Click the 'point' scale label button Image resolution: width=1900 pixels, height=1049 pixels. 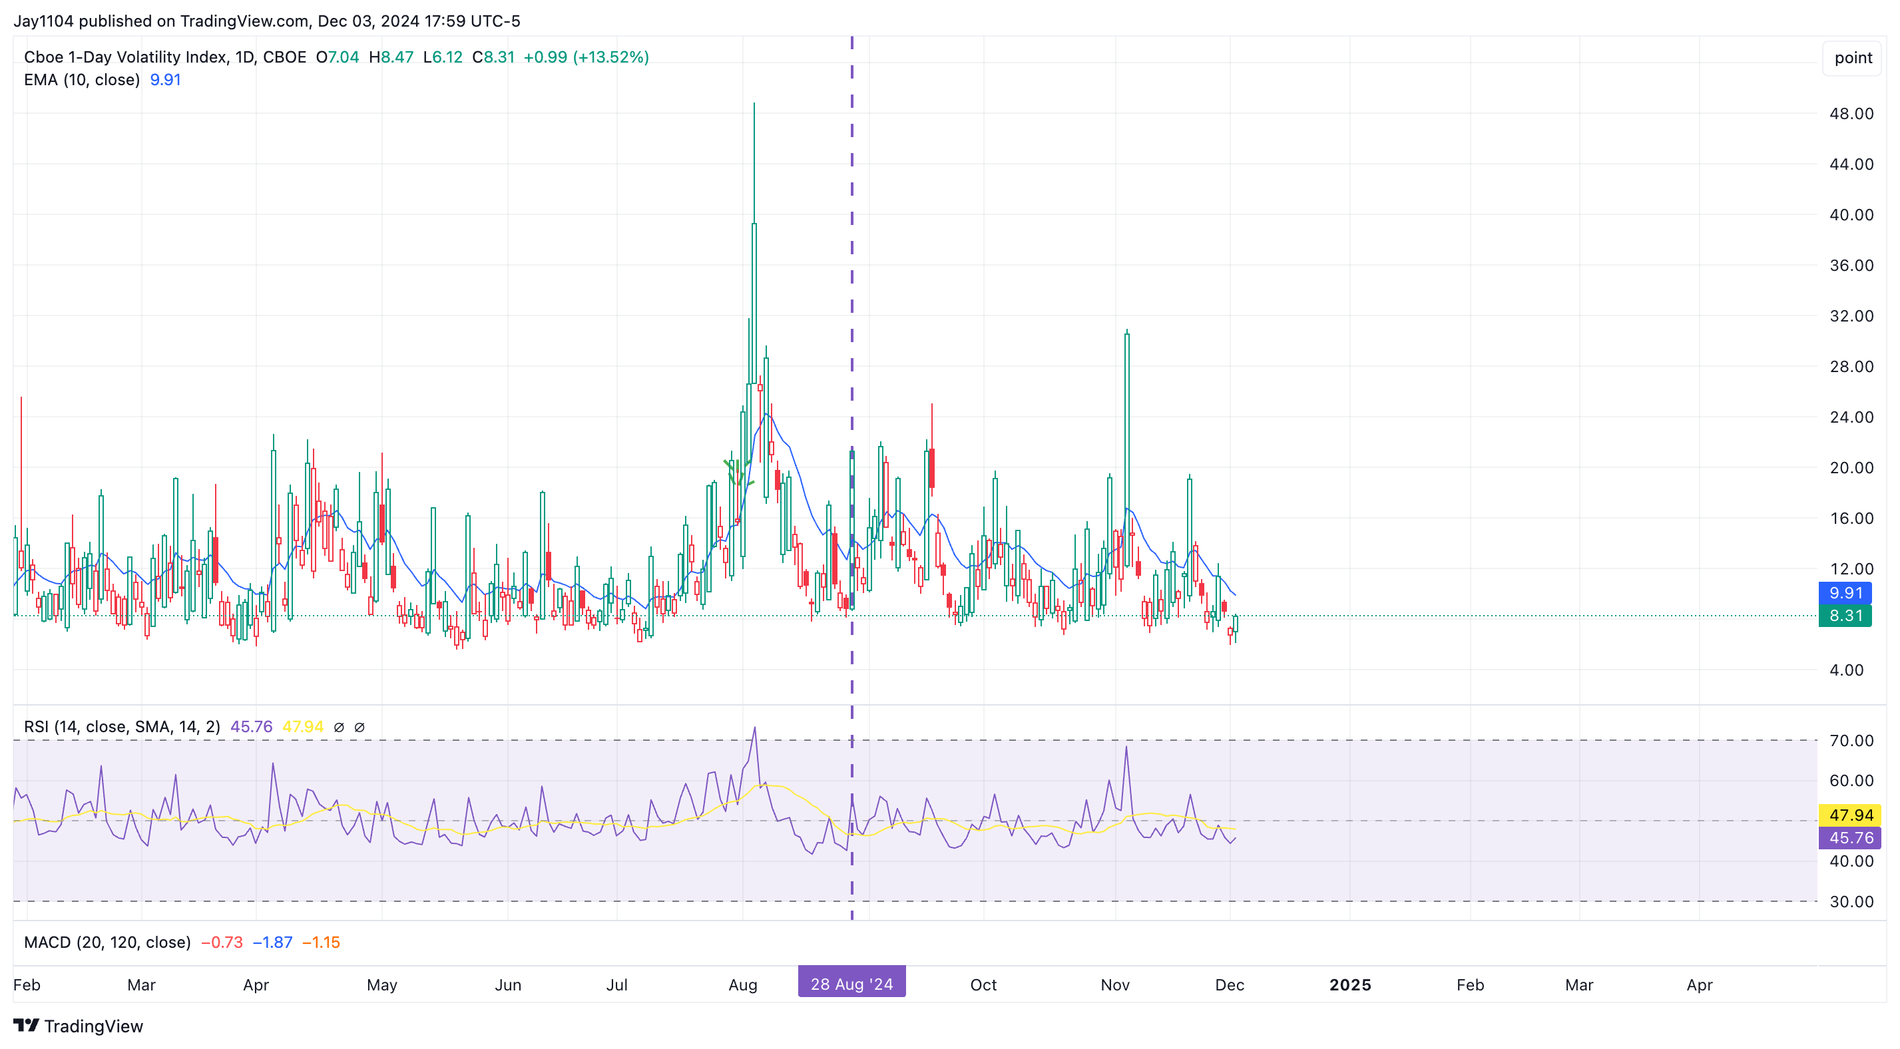[1853, 57]
